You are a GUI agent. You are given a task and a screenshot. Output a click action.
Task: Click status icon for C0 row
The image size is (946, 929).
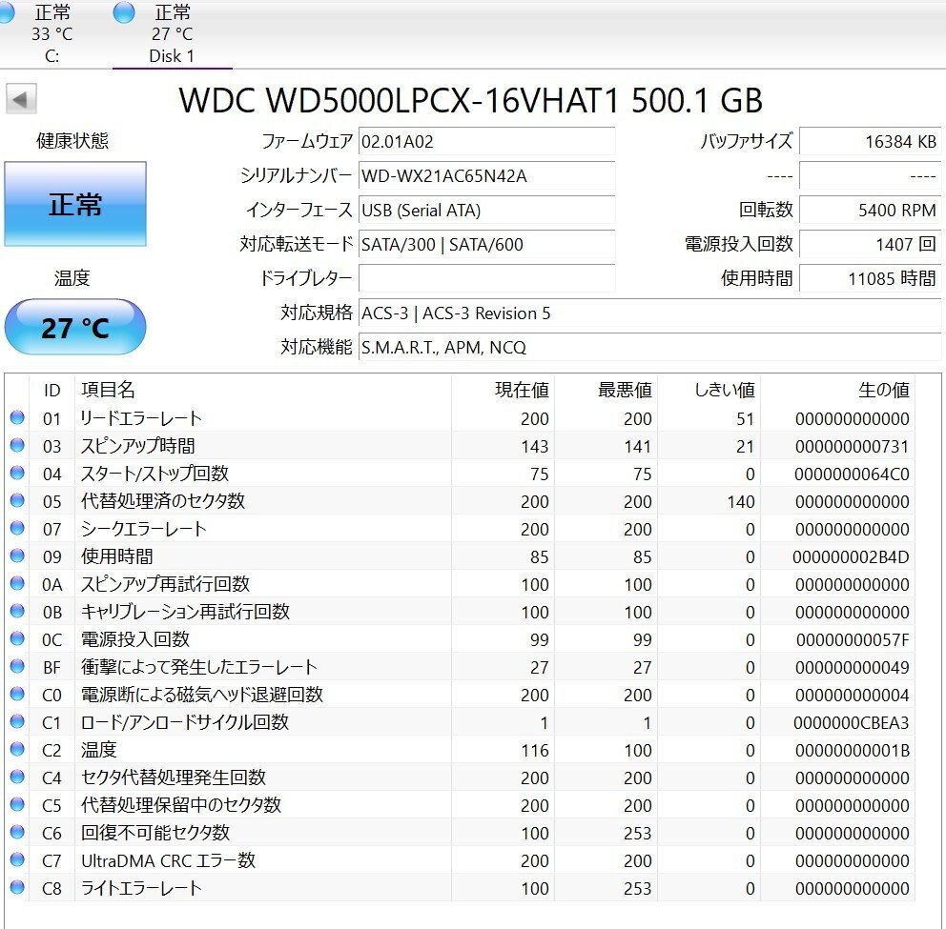click(x=17, y=694)
